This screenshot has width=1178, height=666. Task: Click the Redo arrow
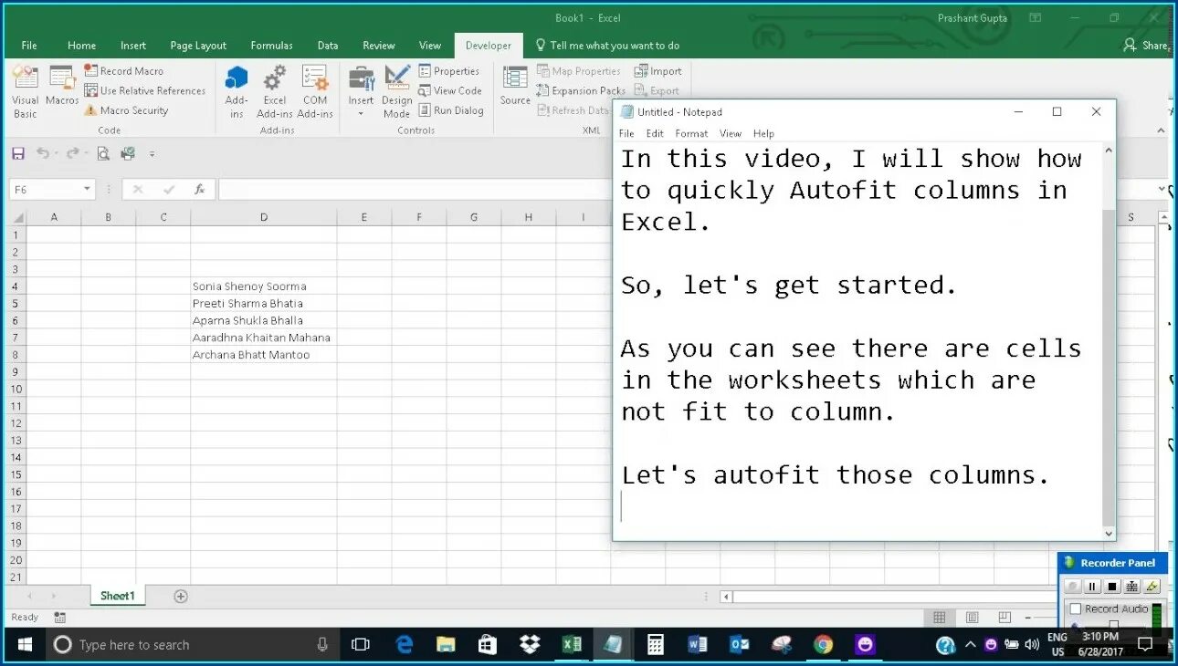[x=71, y=153]
